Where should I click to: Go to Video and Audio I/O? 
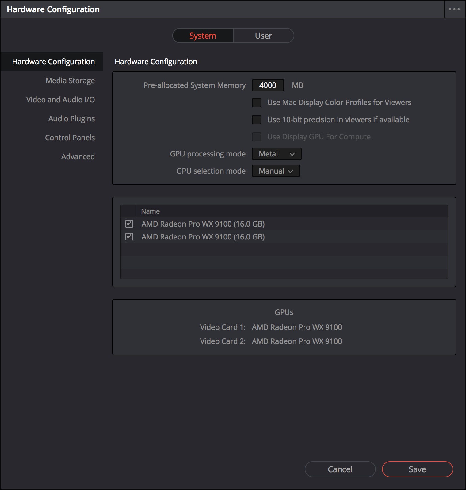[60, 100]
